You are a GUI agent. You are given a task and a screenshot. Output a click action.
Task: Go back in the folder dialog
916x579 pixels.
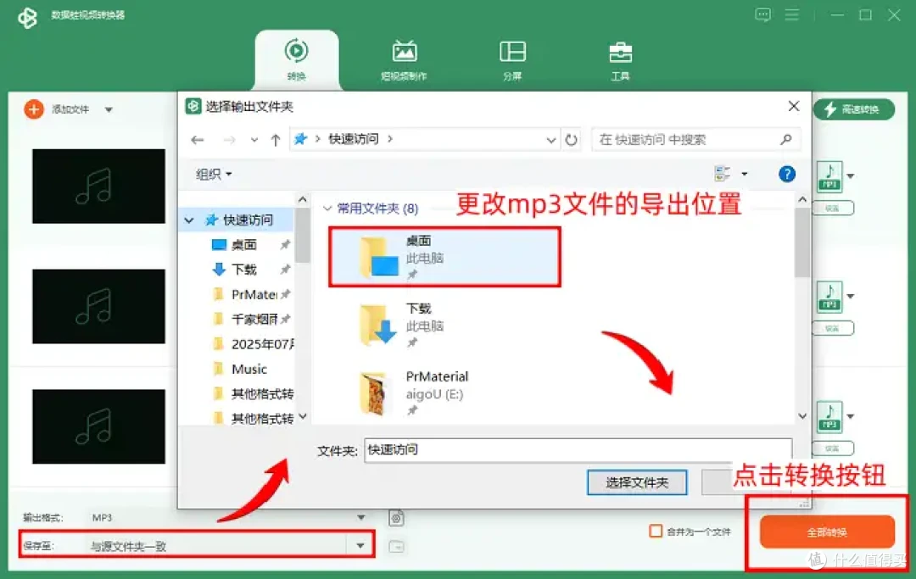tap(198, 140)
